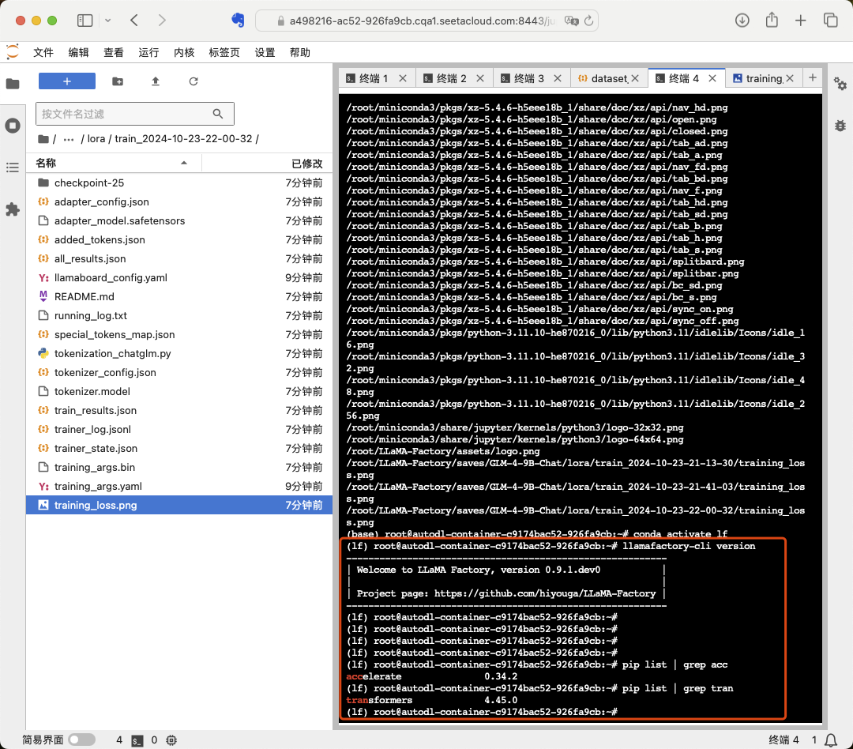The height and width of the screenshot is (749, 853).
Task: Open the property inspector gear icon
Action: (x=840, y=84)
